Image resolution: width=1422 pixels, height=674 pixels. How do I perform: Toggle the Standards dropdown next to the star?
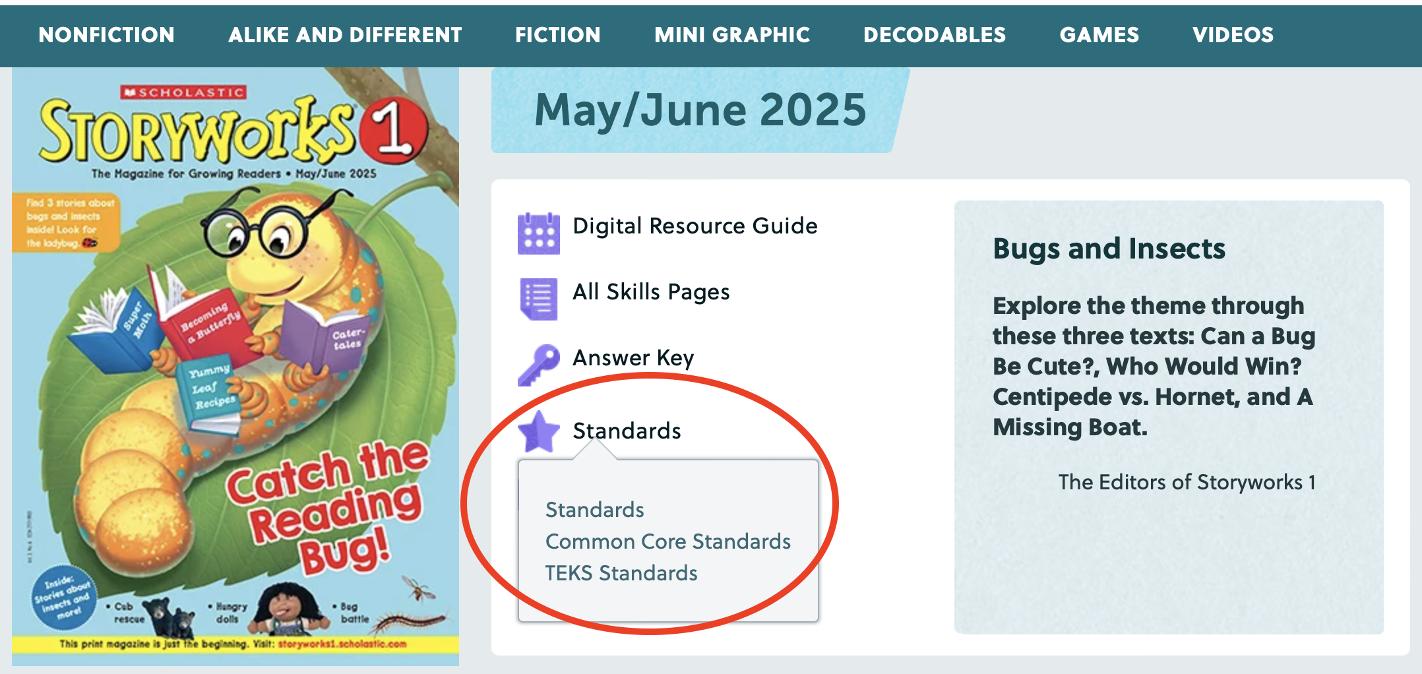coord(627,431)
